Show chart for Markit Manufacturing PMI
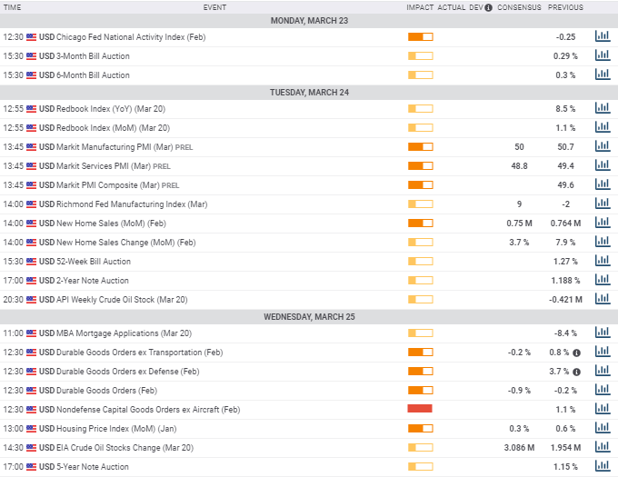Screen dimensions: 618x477 point(602,146)
